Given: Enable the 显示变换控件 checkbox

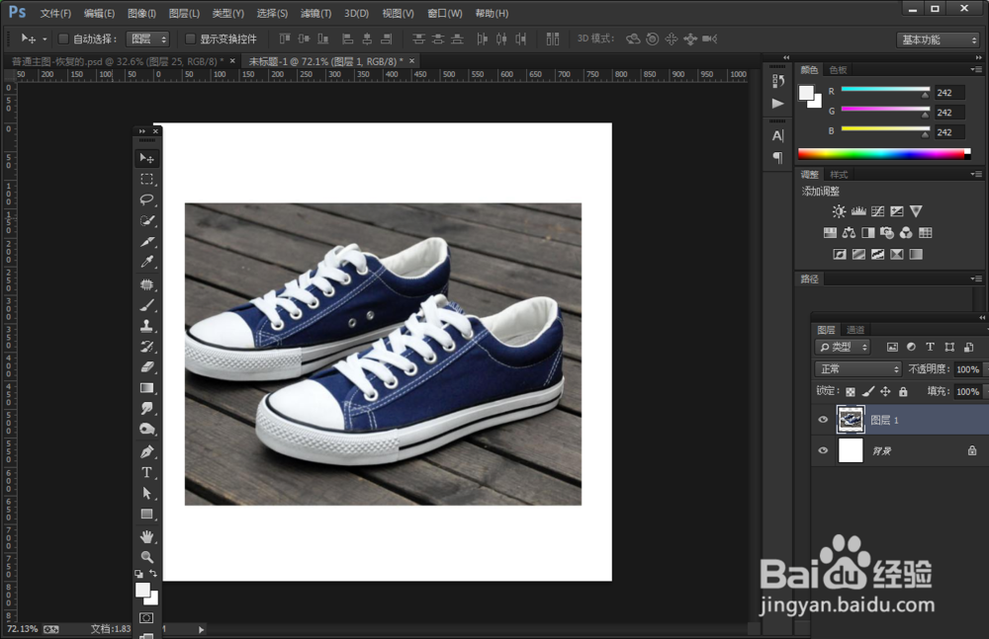Looking at the screenshot, I should [x=191, y=40].
